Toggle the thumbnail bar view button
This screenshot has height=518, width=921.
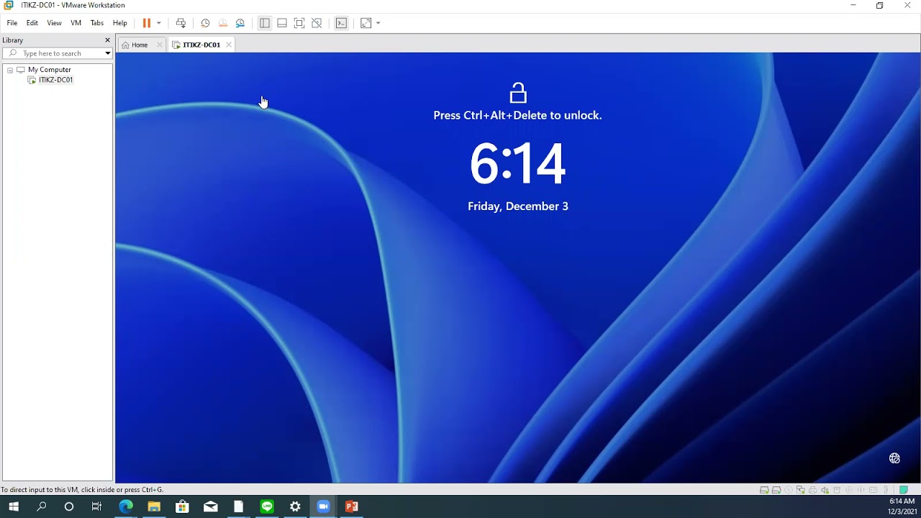[x=282, y=23]
